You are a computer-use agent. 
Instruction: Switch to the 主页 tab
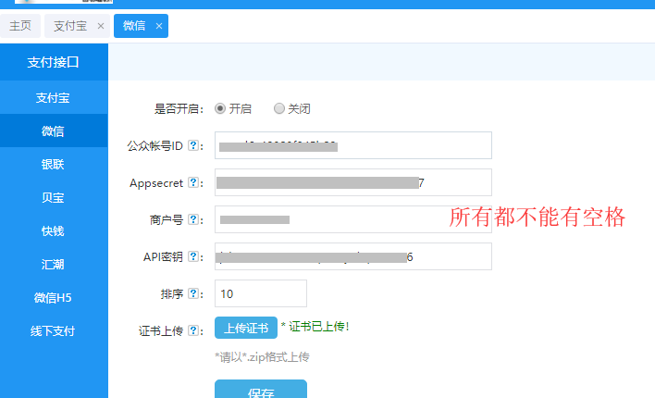pyautogui.click(x=20, y=26)
